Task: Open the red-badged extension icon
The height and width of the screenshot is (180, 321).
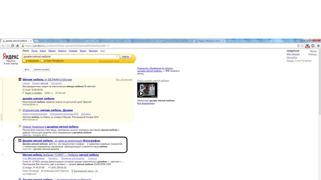Action: coord(308,46)
